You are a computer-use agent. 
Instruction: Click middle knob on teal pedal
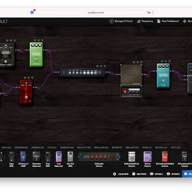click(163, 66)
